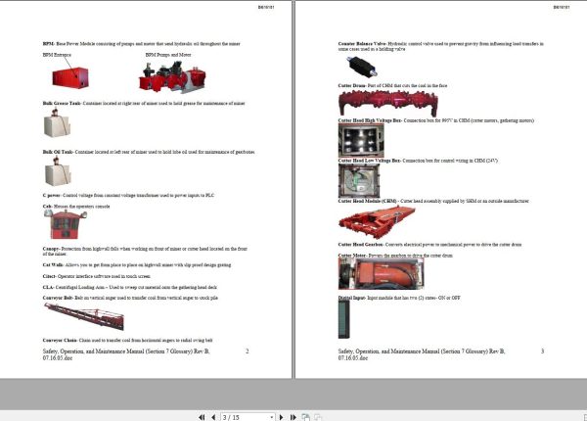Click the BPM Entrance red box image
Image resolution: width=587 pixels, height=421 pixels.
[70, 77]
